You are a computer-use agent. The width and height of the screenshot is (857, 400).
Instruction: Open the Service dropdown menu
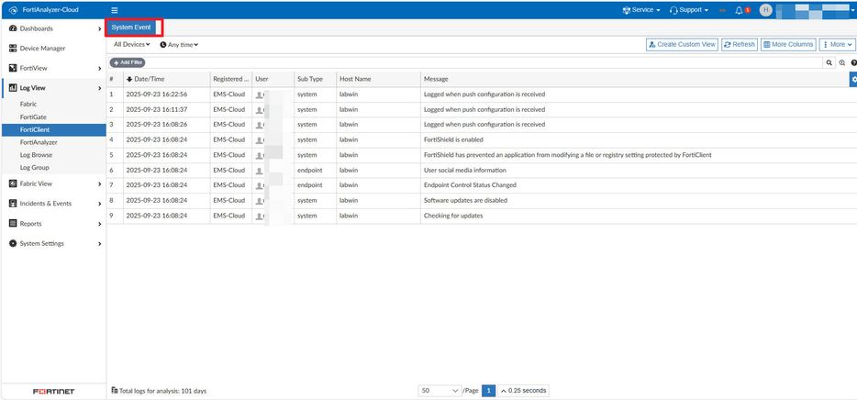tap(641, 10)
